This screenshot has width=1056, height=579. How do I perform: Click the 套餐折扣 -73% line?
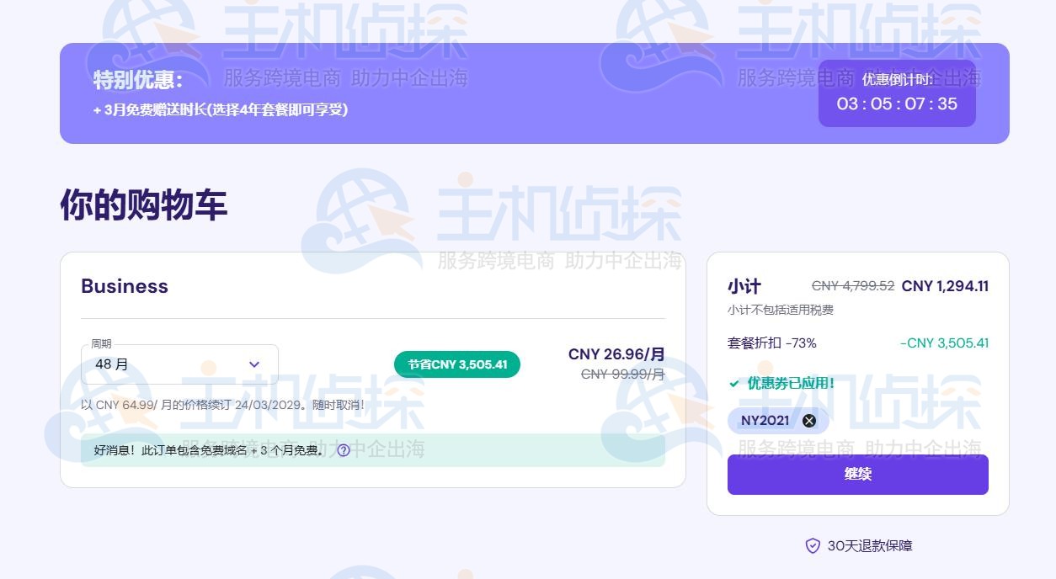[772, 343]
